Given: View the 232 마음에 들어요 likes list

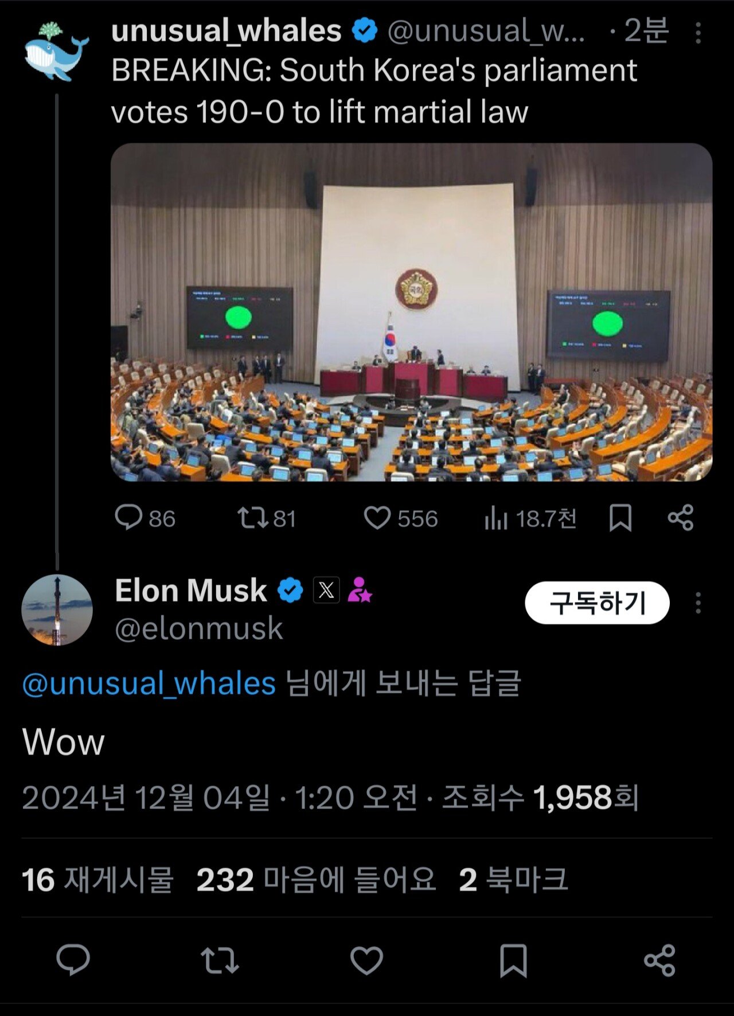Looking at the screenshot, I should tap(316, 880).
